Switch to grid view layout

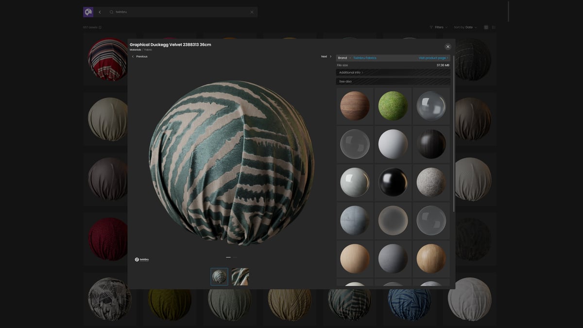(x=486, y=27)
